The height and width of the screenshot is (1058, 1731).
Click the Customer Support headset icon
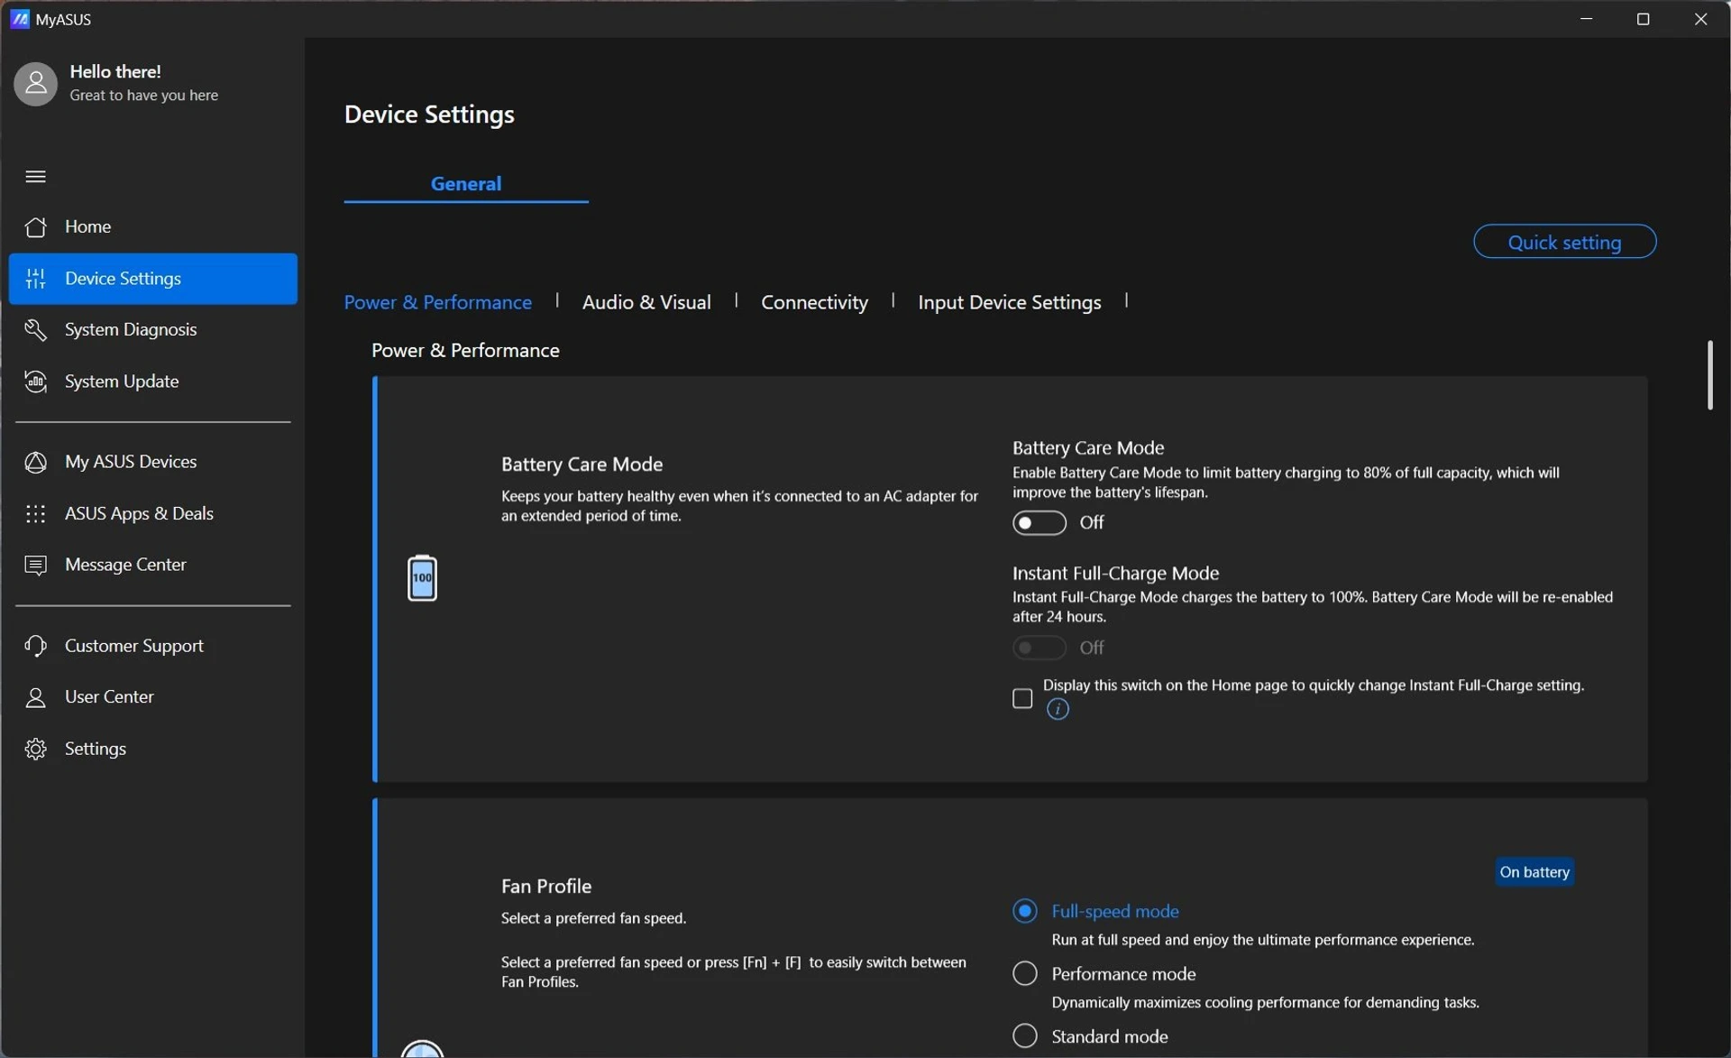tap(36, 646)
